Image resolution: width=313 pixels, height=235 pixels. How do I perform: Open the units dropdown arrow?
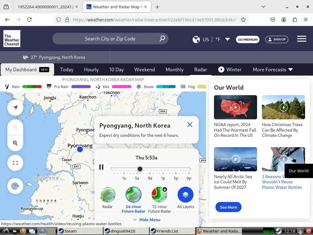[227, 39]
